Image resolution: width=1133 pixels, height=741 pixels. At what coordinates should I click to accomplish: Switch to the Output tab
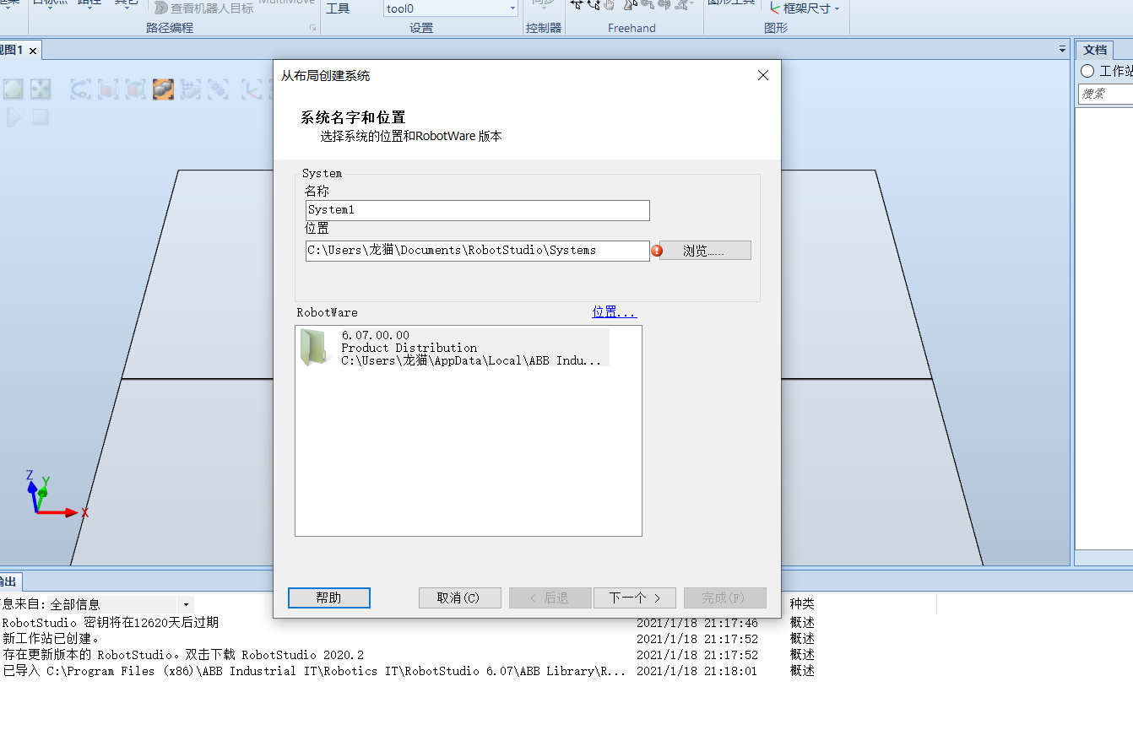click(x=8, y=581)
